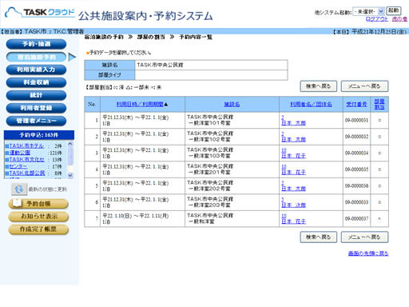Image resolution: width=409 pixels, height=307 pixels.
Task: Click the arrow marker beside 宿泊施設予約
Action: point(72,57)
